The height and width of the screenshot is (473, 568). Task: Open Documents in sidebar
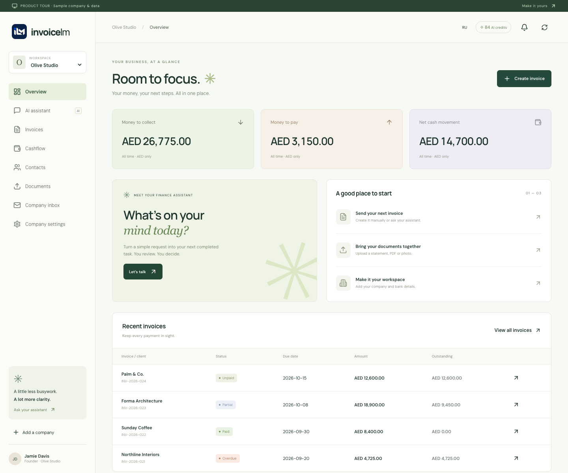pos(47,186)
